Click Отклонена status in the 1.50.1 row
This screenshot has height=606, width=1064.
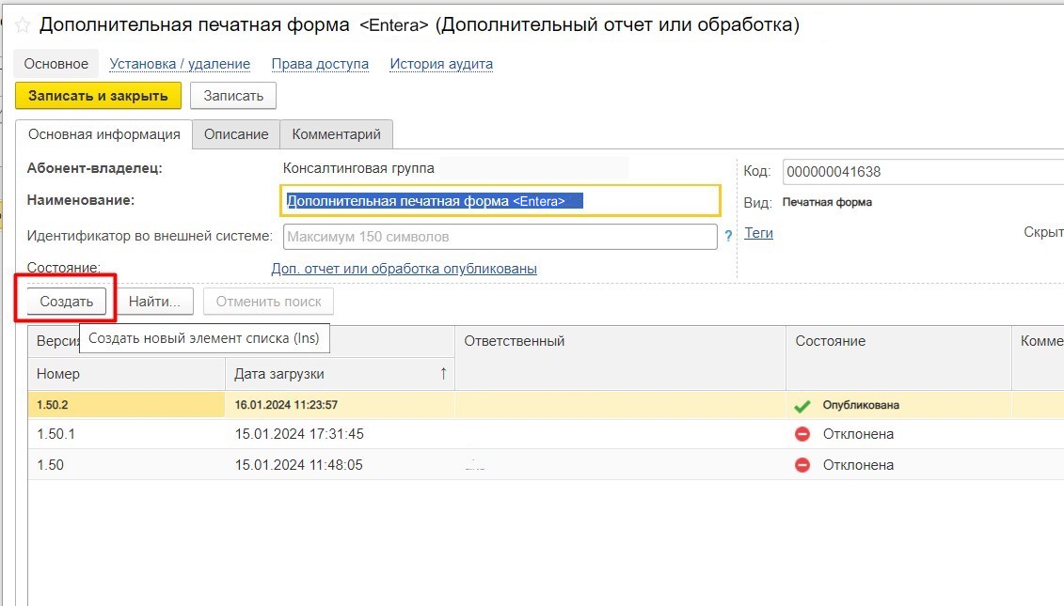pos(858,434)
